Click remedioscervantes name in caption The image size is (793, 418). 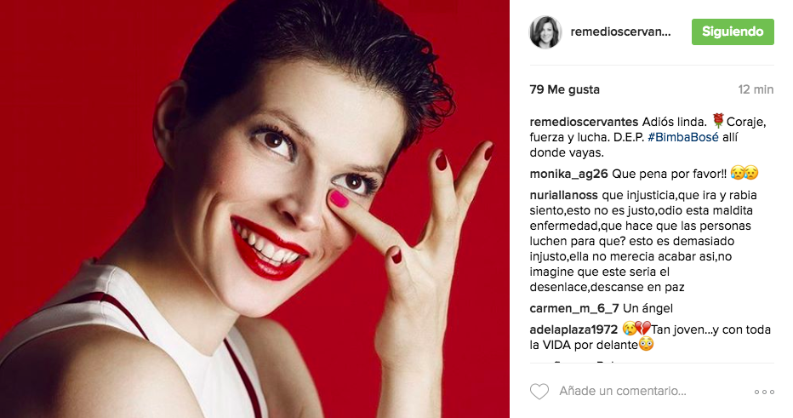(584, 122)
